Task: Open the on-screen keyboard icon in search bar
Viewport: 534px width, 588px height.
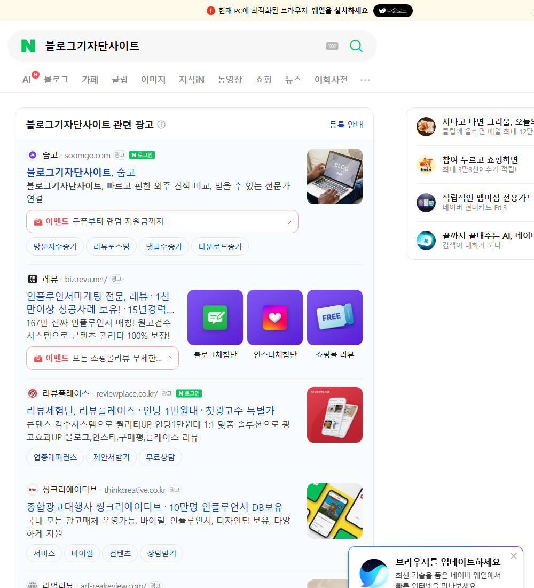Action: (332, 46)
